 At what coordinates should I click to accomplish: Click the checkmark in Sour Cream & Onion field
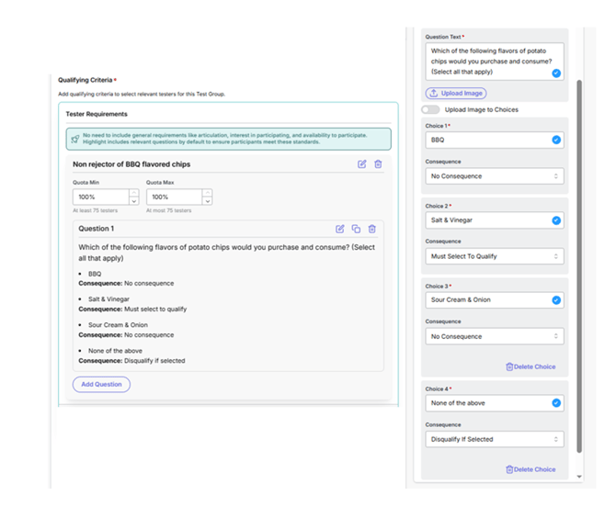click(x=555, y=300)
